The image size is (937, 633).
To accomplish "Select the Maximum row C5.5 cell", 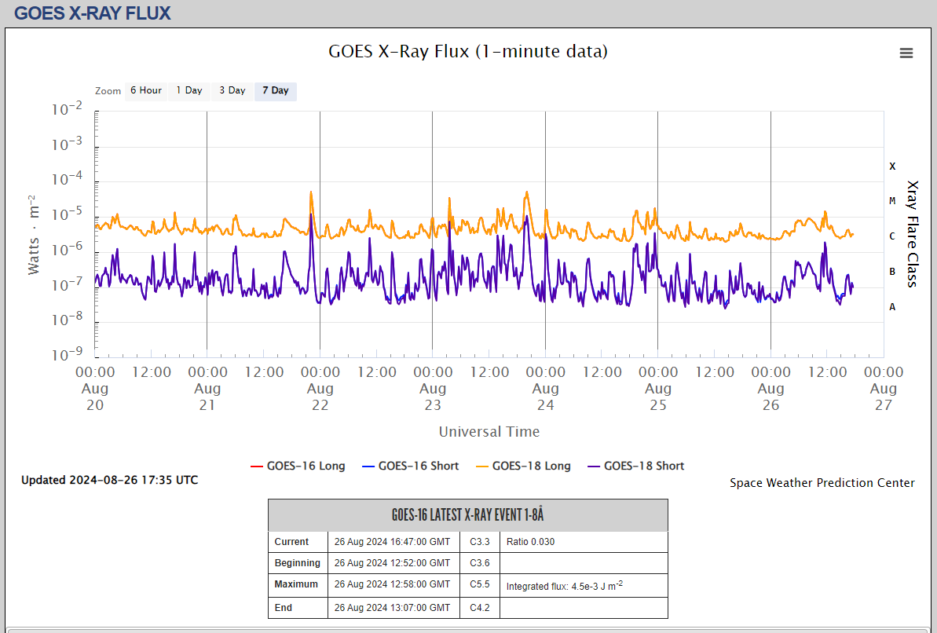I will [x=479, y=584].
